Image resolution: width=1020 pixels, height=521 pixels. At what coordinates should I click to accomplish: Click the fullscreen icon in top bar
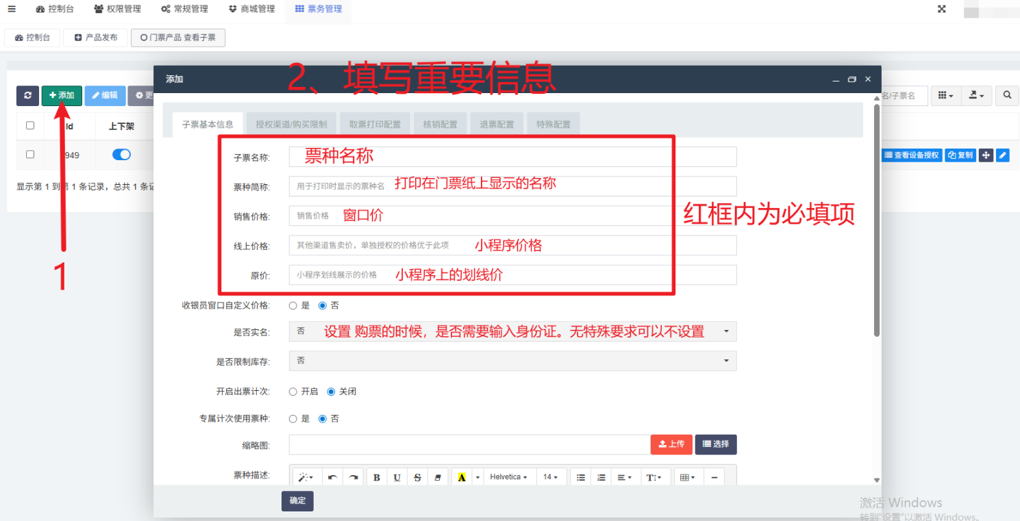pyautogui.click(x=942, y=9)
